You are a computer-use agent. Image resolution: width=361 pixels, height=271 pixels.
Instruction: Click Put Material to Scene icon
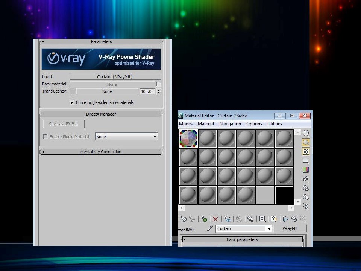(x=192, y=218)
